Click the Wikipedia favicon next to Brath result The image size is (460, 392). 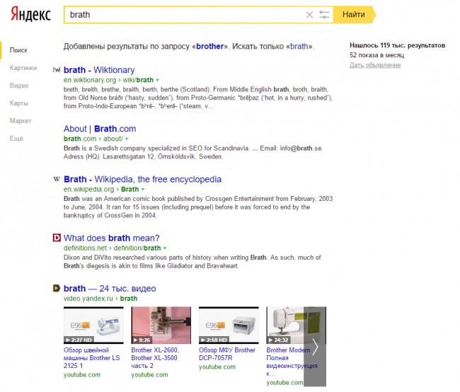click(x=57, y=180)
